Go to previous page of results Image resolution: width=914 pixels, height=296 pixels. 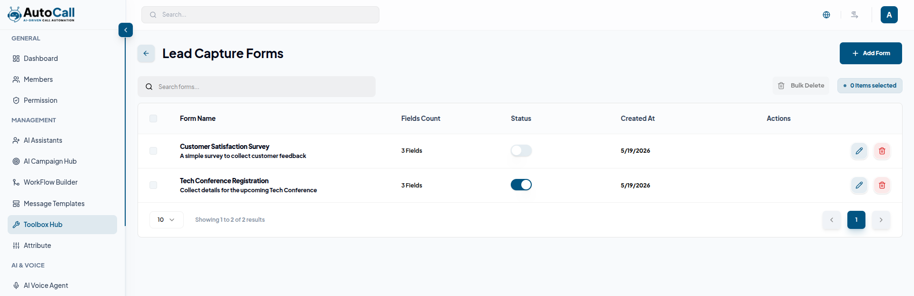(x=832, y=220)
